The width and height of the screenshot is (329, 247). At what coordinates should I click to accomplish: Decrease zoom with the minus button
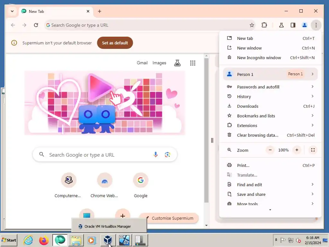click(x=270, y=150)
